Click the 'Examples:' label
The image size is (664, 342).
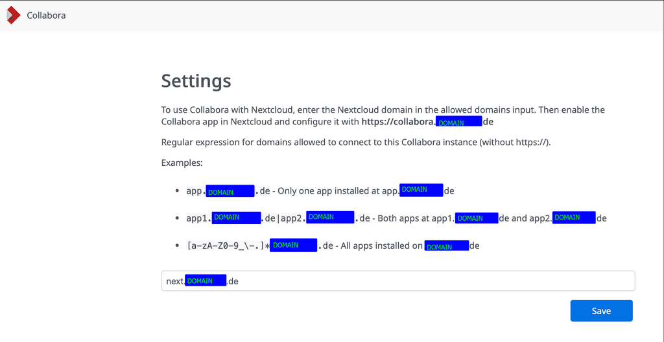pyautogui.click(x=182, y=163)
